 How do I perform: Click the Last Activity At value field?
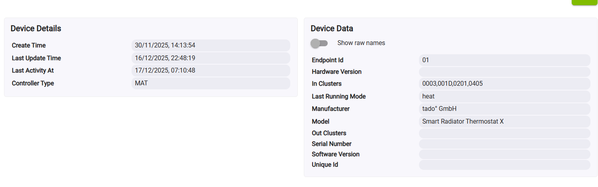tap(210, 71)
